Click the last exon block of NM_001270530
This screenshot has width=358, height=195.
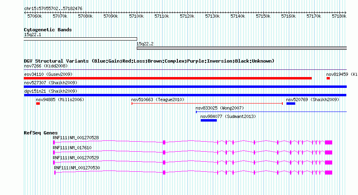pos(329,173)
